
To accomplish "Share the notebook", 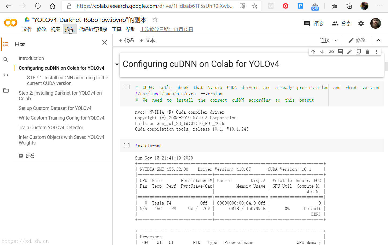I will tap(341, 24).
